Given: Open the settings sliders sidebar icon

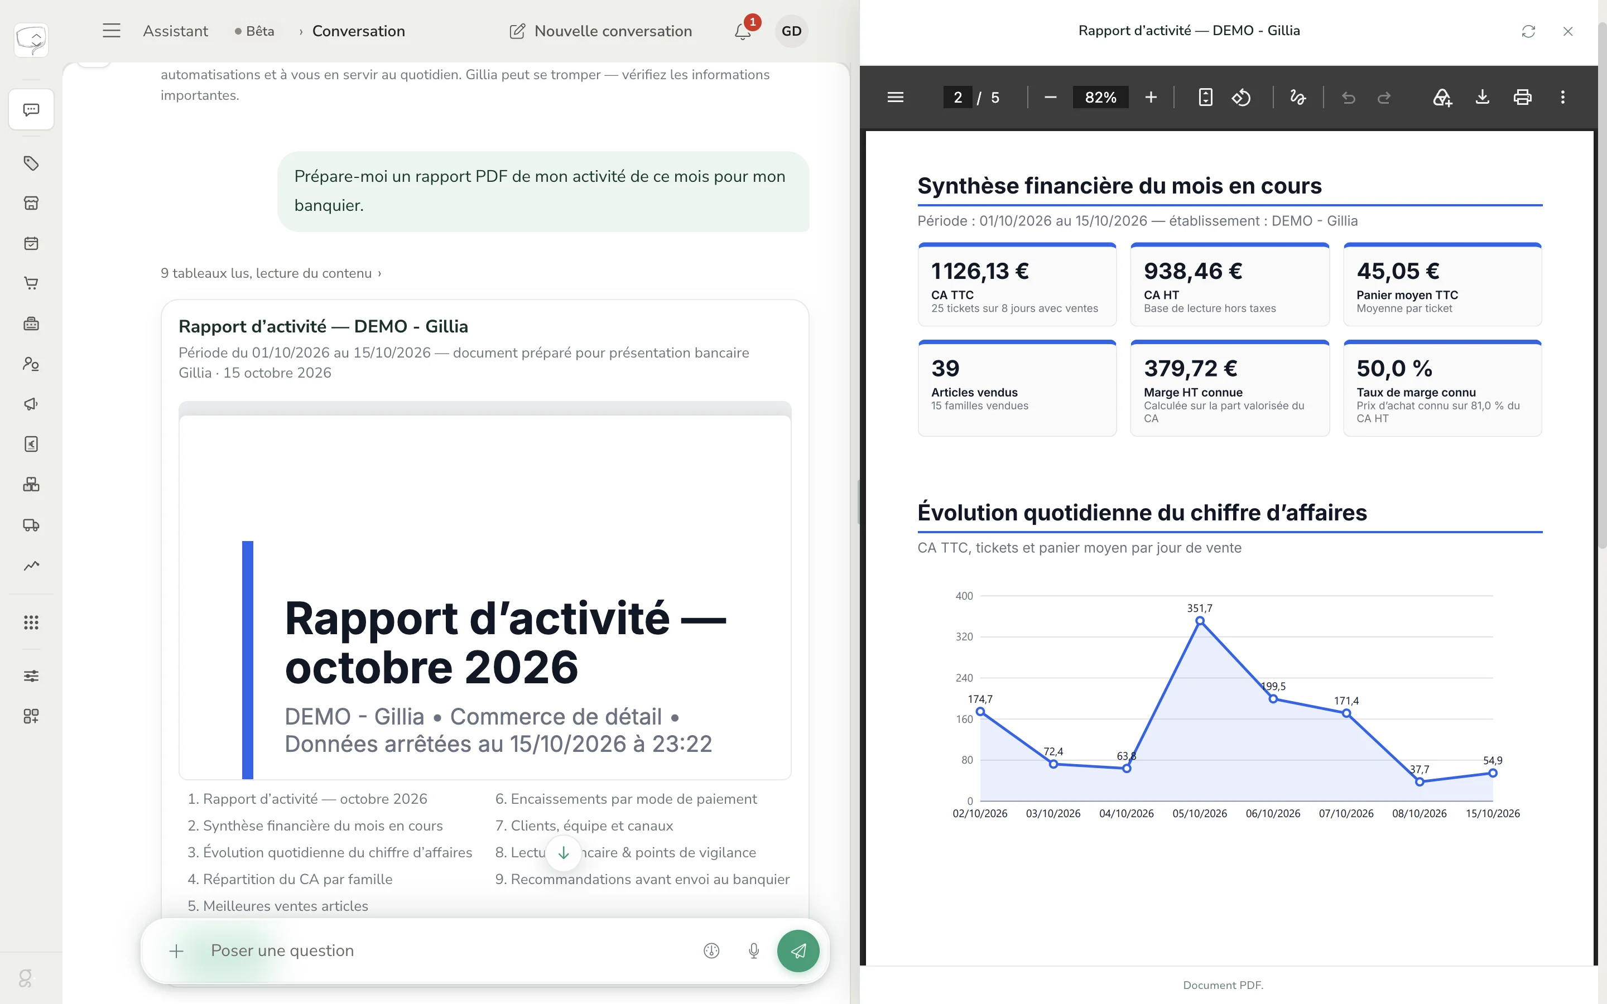Looking at the screenshot, I should [31, 676].
